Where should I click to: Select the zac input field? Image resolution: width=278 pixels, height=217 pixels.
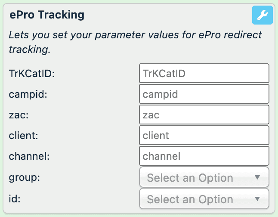[204, 115]
